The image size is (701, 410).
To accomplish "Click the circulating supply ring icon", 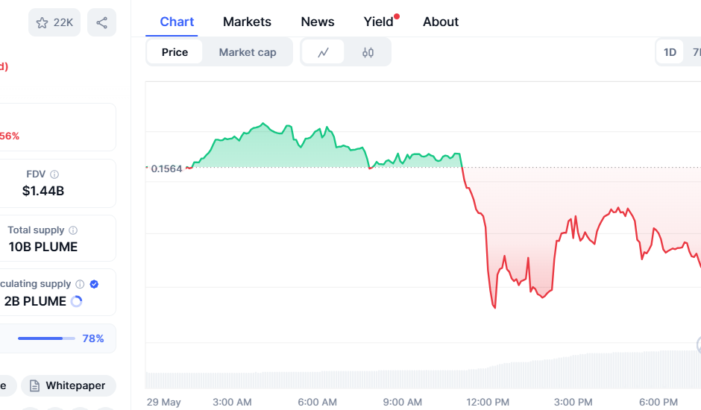I will click(76, 301).
